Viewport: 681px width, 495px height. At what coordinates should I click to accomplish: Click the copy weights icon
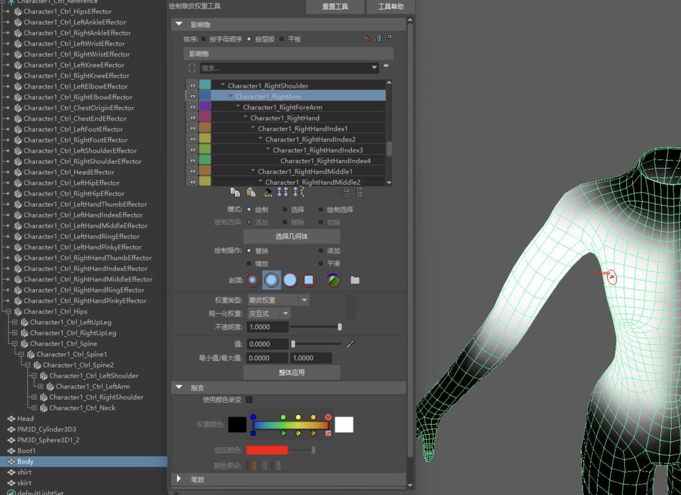[235, 192]
